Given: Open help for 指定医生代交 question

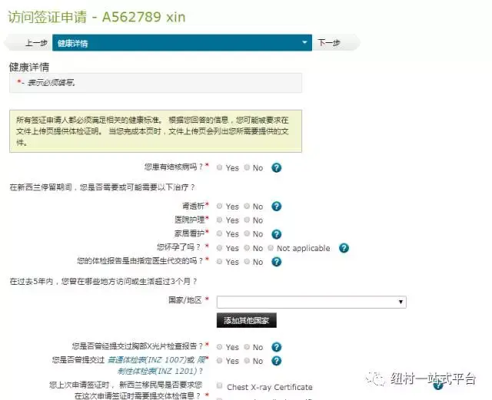Looking at the screenshot, I should click(277, 262).
